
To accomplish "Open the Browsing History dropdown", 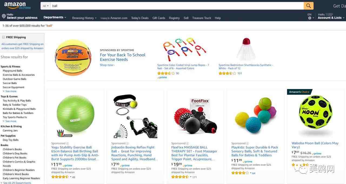I will coord(84,18).
